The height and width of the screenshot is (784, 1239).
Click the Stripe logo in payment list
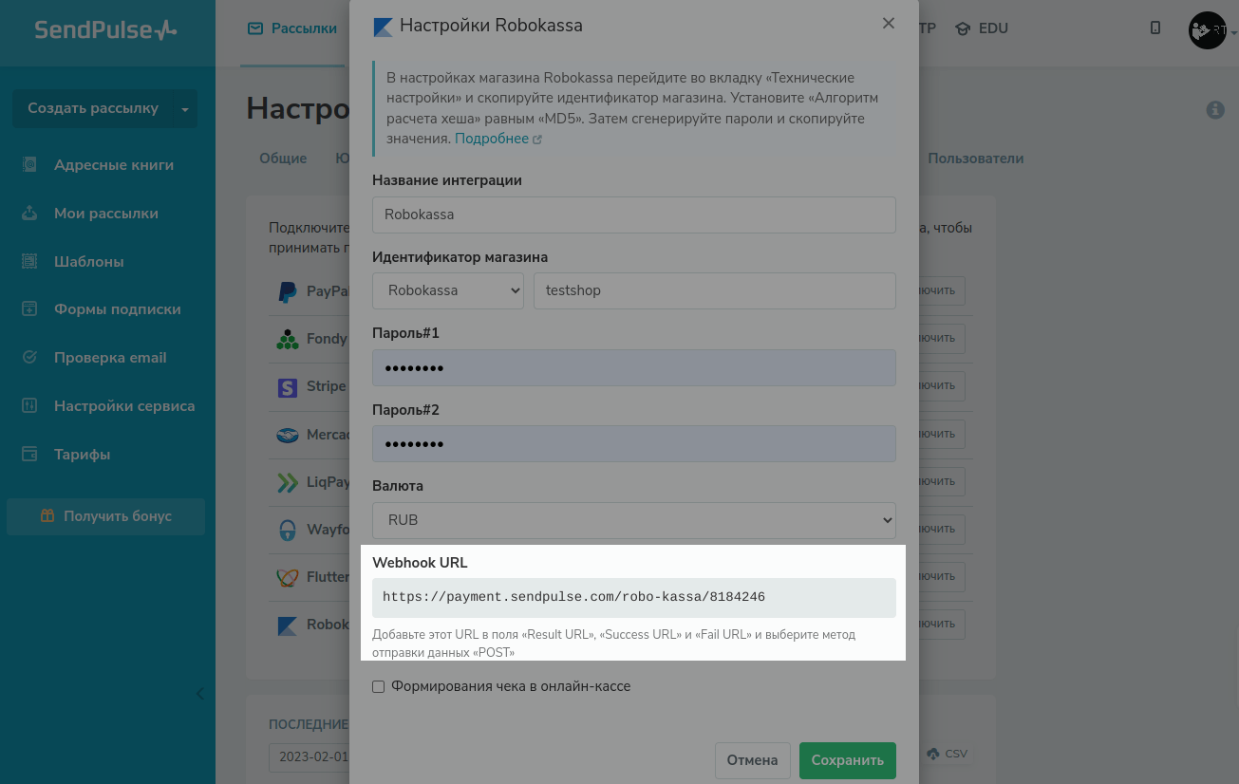pos(287,387)
